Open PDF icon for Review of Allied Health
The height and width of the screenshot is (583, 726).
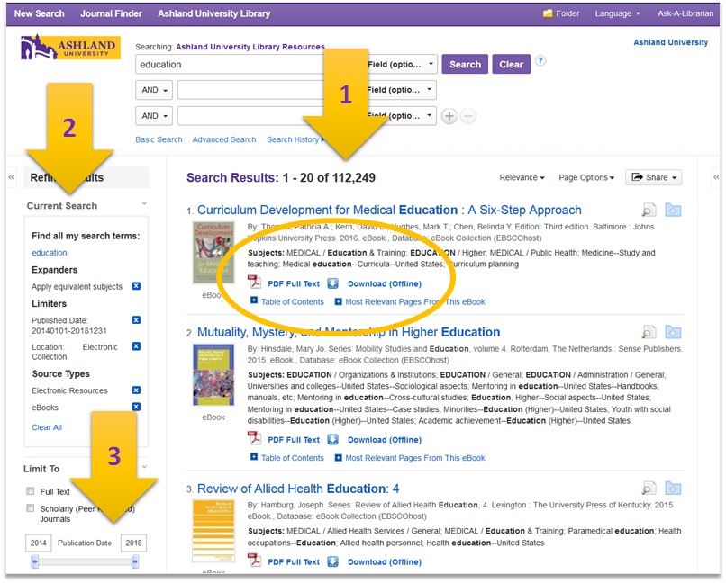pyautogui.click(x=254, y=561)
